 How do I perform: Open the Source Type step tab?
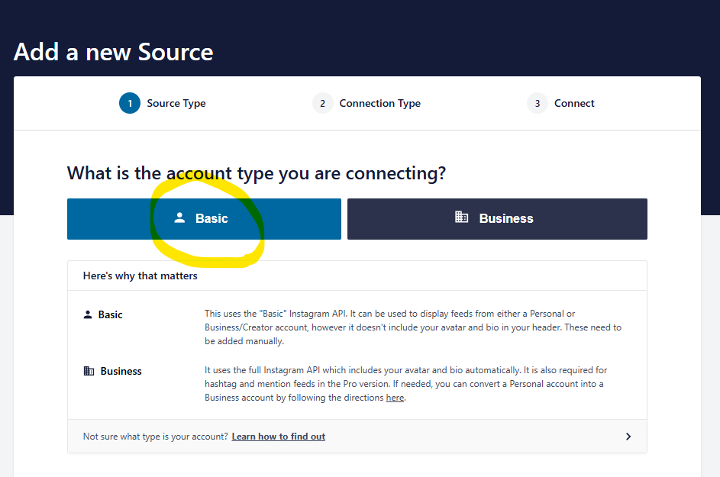click(x=163, y=103)
